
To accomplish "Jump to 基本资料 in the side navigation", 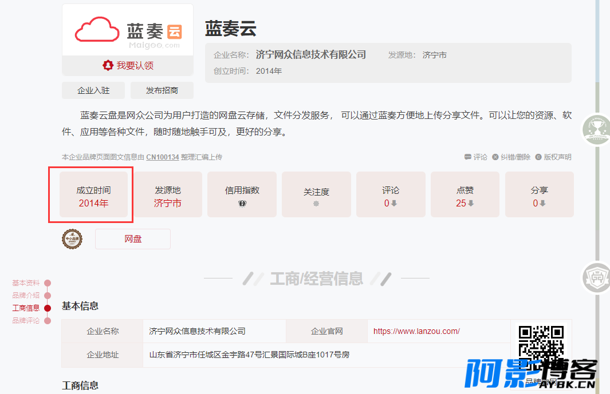I will click(26, 283).
